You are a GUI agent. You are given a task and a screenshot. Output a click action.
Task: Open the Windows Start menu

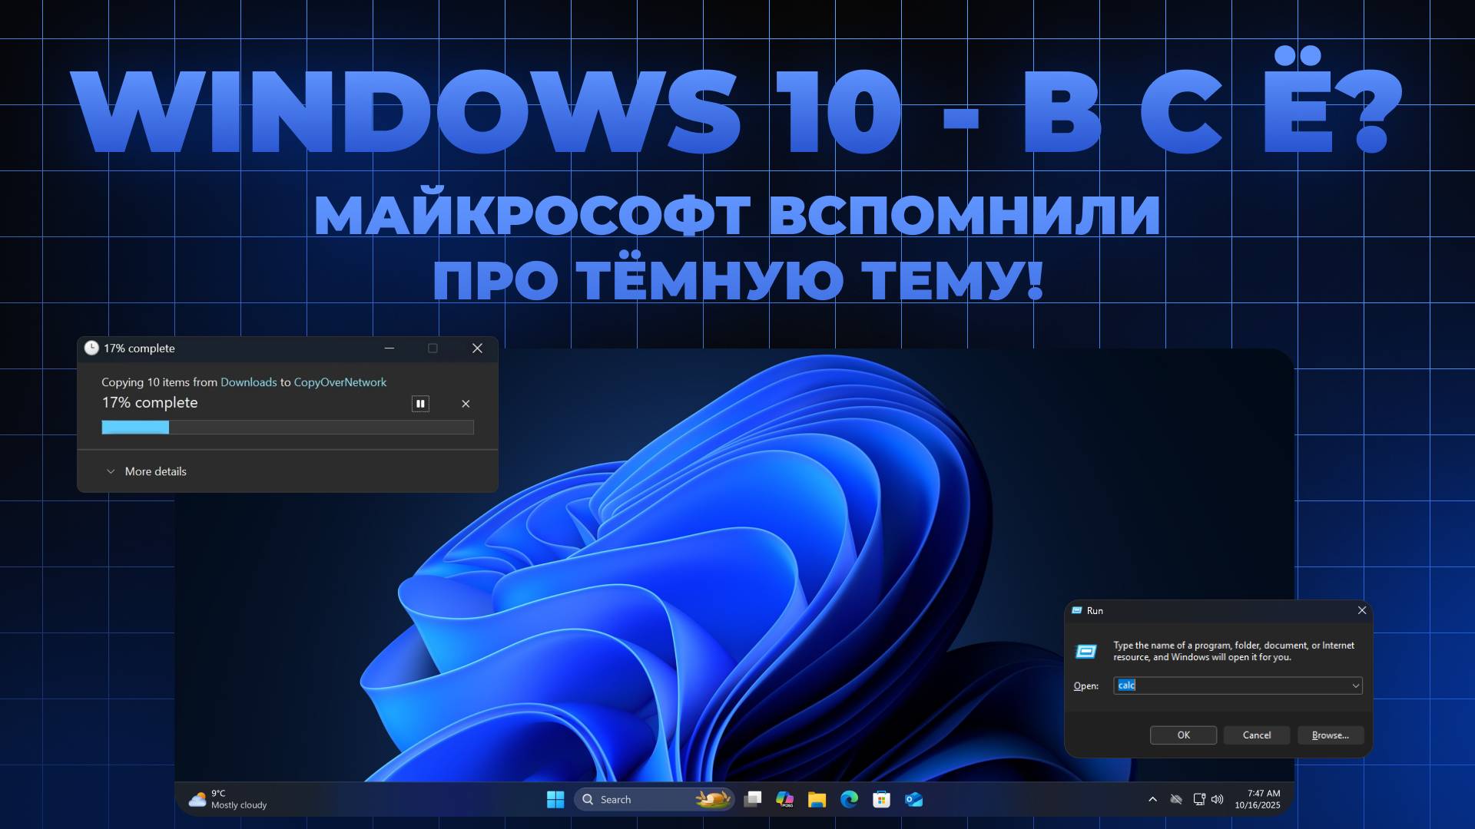pos(555,799)
